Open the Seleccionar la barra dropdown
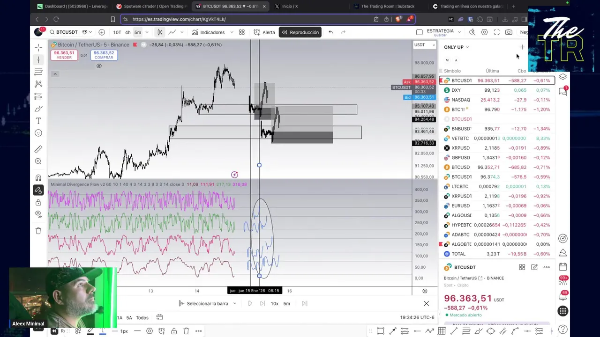Image resolution: width=600 pixels, height=337 pixels. (208, 303)
